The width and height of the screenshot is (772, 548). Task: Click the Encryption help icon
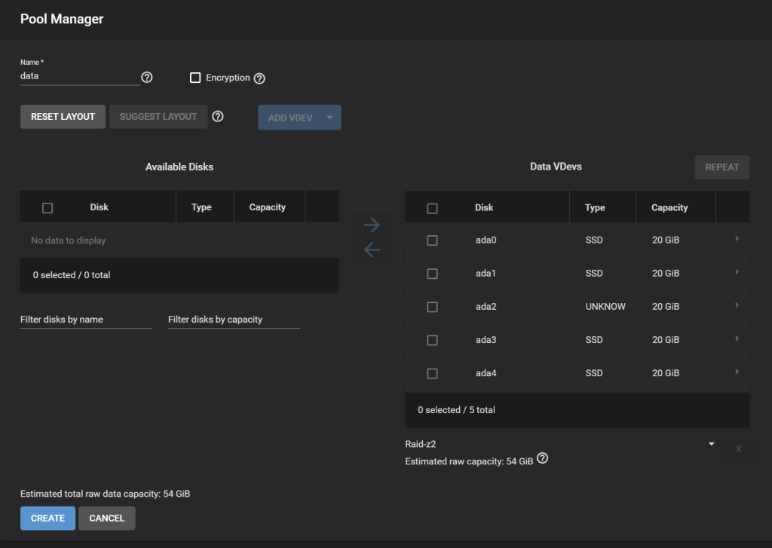(x=259, y=78)
